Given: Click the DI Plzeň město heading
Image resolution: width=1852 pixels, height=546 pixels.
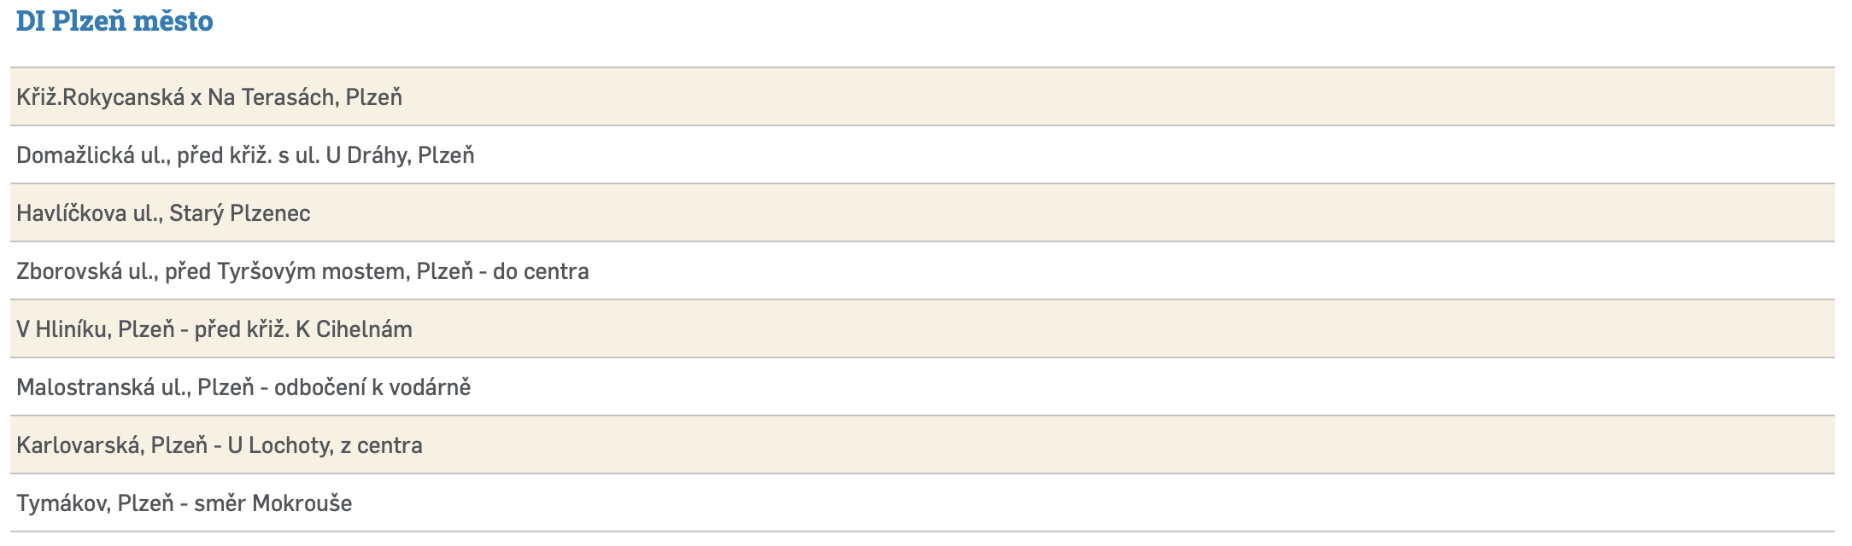Looking at the screenshot, I should pyautogui.click(x=114, y=21).
